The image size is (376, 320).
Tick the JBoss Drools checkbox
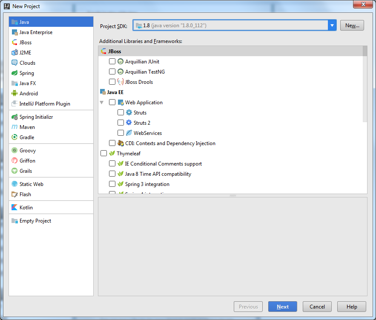[x=112, y=82]
